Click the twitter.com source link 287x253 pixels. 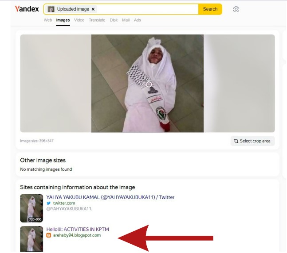pyautogui.click(x=64, y=203)
